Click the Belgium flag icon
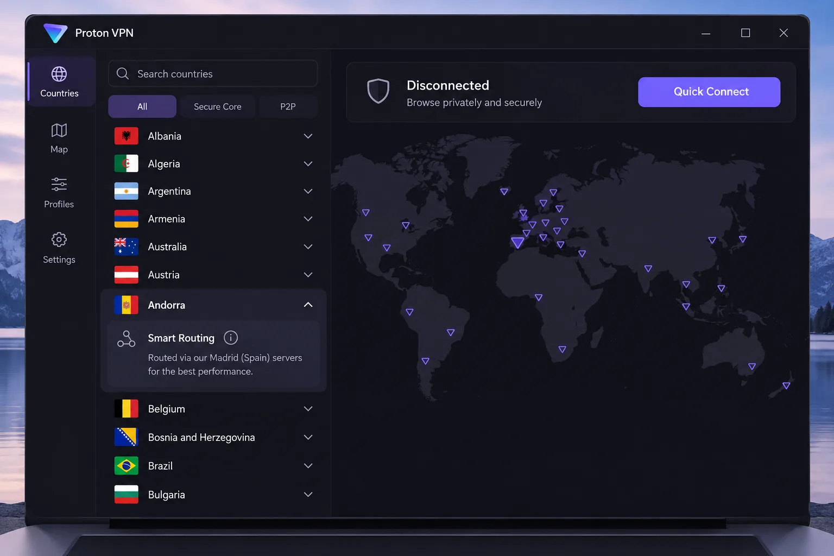This screenshot has width=834, height=556. coord(126,408)
